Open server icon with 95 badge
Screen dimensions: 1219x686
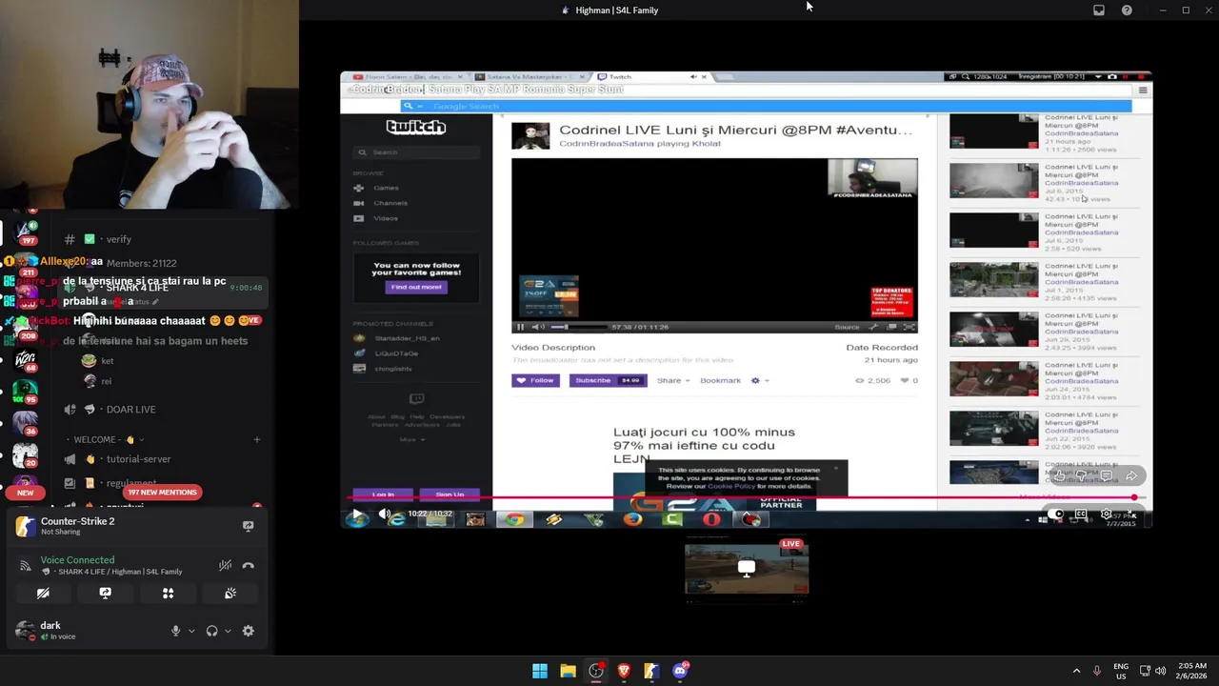pos(25,391)
